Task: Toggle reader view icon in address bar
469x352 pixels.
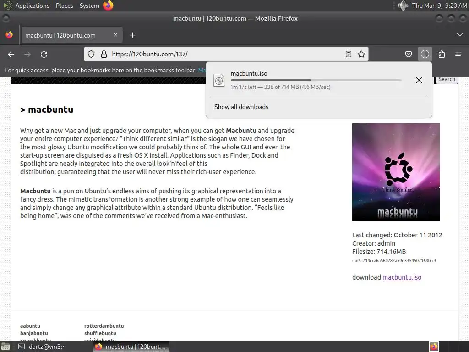Action: 348,54
